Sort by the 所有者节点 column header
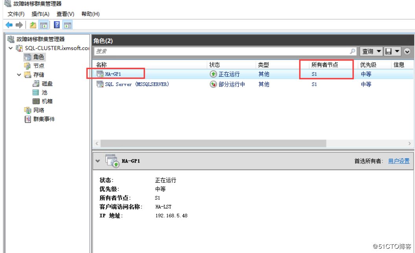Screen dimensions: 415x253 click(x=334, y=65)
